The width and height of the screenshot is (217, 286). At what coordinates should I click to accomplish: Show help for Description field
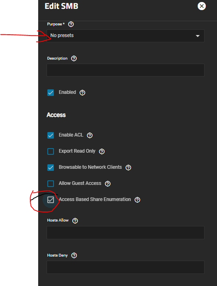[x=74, y=58]
